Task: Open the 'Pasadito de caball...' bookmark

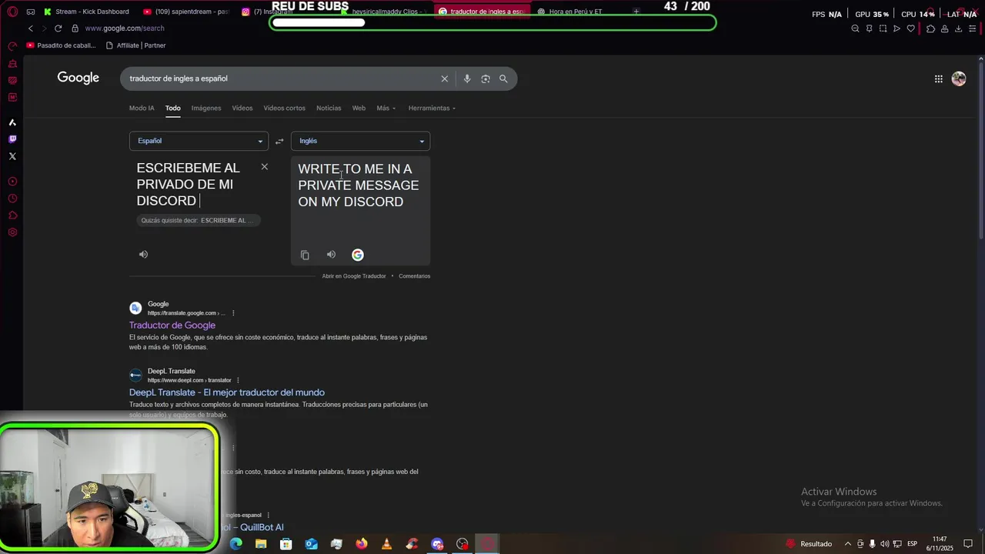Action: point(61,45)
